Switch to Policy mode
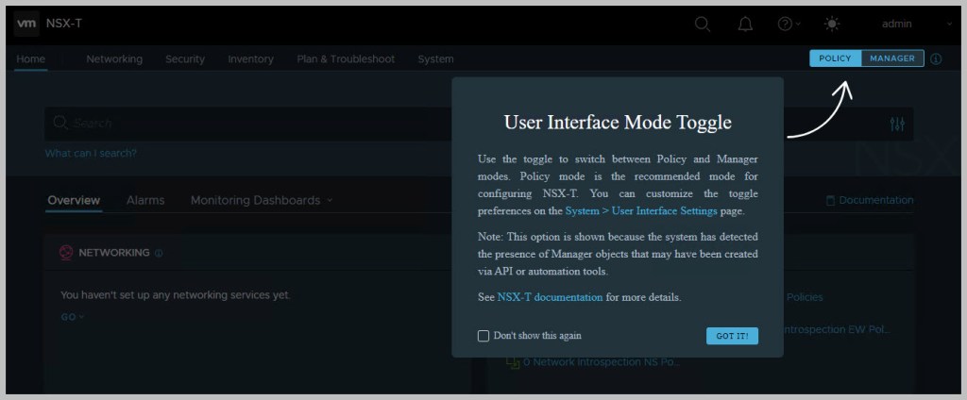The width and height of the screenshot is (967, 400). [835, 58]
